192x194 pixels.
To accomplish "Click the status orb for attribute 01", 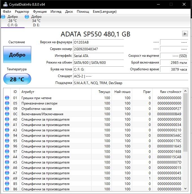I will coord(7,98).
